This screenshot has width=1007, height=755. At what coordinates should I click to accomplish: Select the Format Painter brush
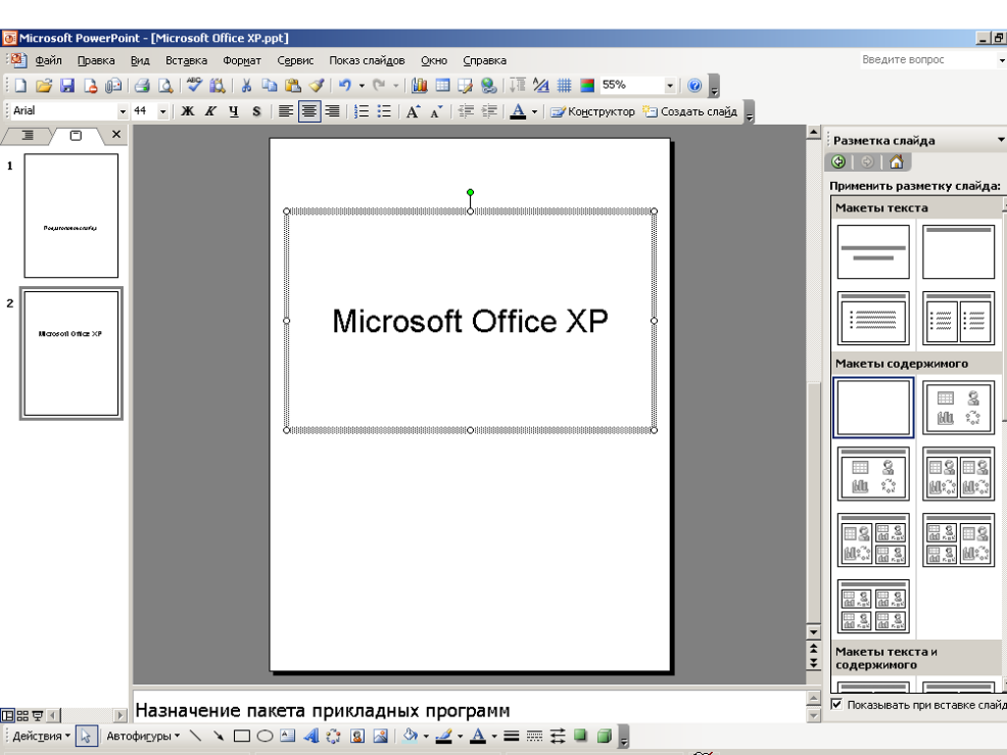click(x=316, y=86)
